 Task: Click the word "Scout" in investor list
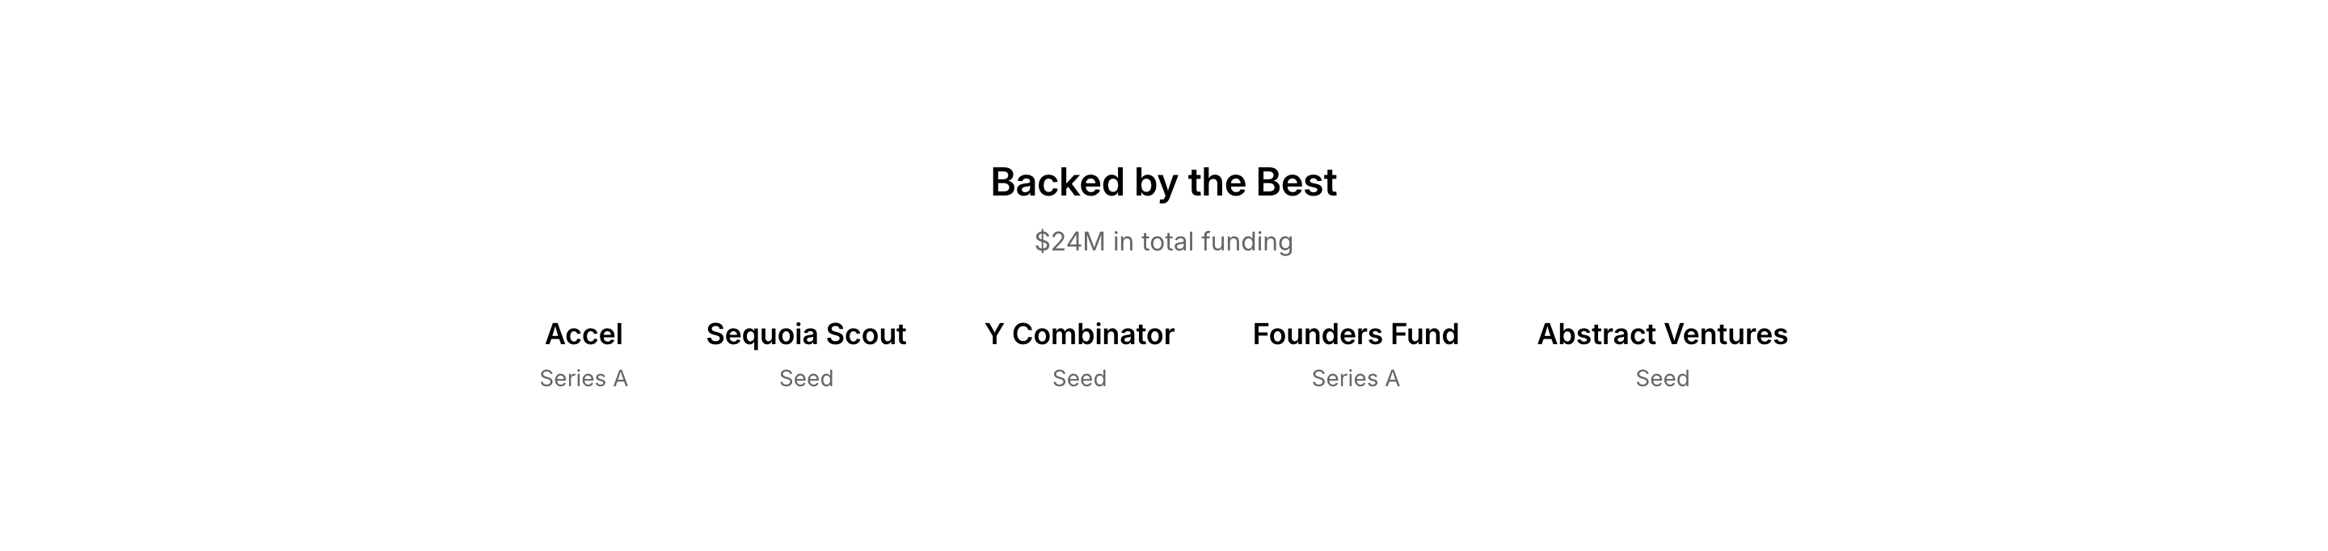point(866,334)
